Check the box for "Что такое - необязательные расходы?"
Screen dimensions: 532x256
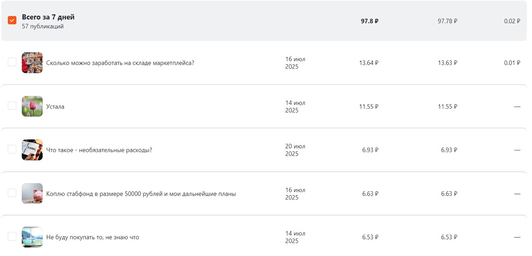[x=12, y=150]
